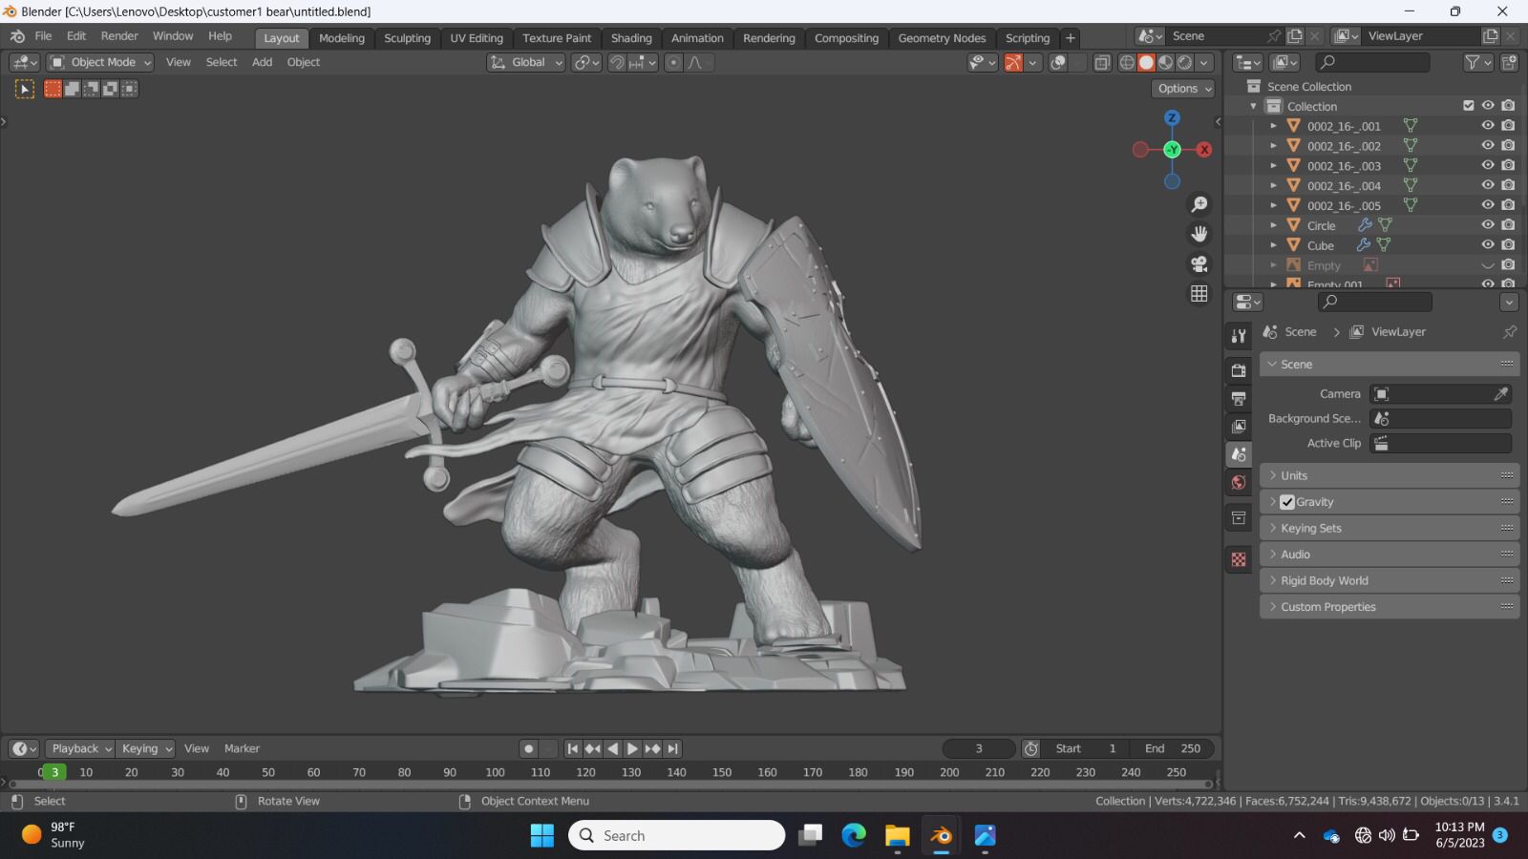Open the Output properties tab
The width and height of the screenshot is (1528, 859).
1239,398
